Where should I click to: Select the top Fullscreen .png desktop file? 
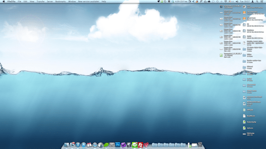(x=230, y=7)
